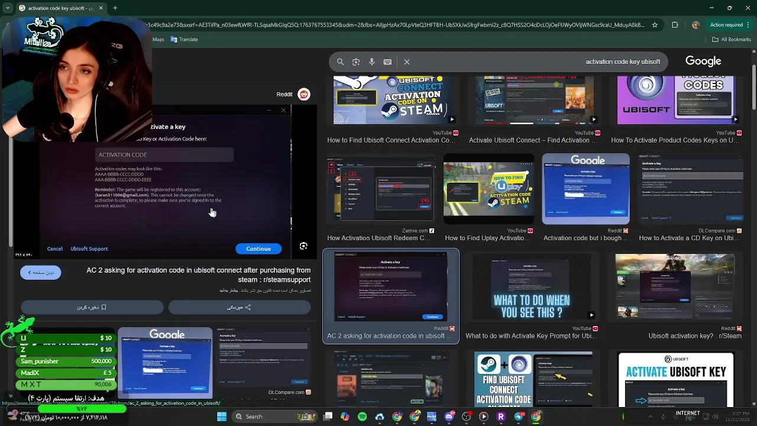Open OBS Studio from the taskbar

click(467, 417)
